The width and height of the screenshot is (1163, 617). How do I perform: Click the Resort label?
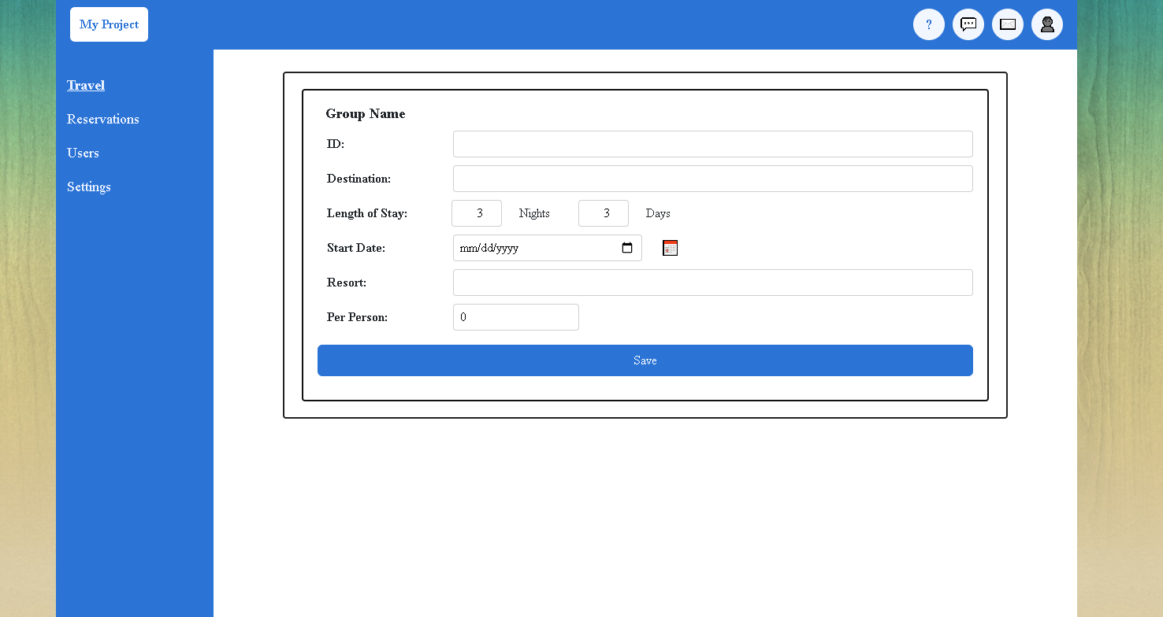tap(347, 283)
